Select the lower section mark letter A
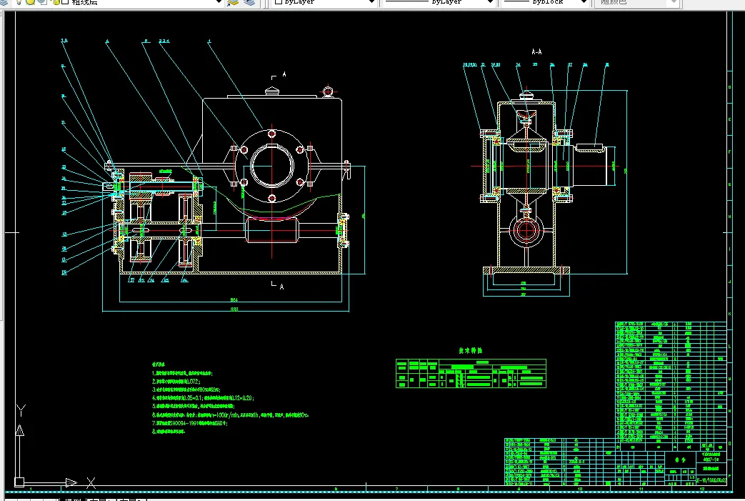The image size is (745, 501). coord(281,287)
